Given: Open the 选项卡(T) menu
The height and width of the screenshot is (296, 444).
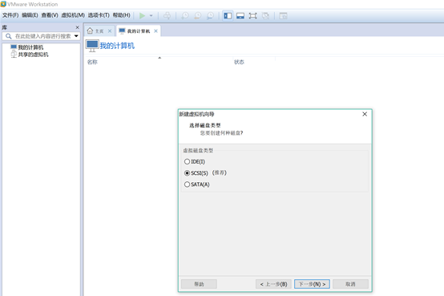Looking at the screenshot, I should pyautogui.click(x=99, y=15).
